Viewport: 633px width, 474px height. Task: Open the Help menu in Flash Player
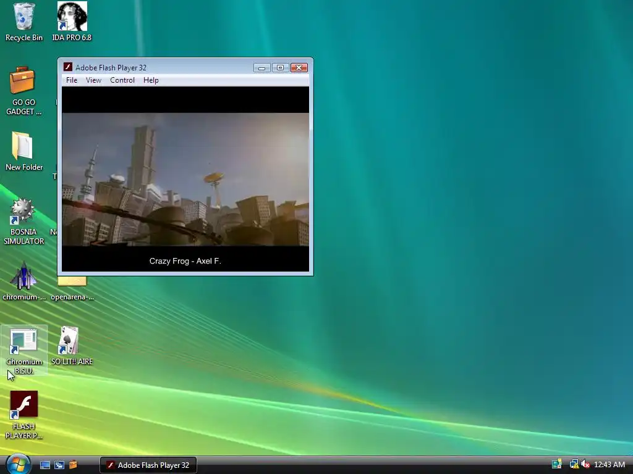pos(151,80)
